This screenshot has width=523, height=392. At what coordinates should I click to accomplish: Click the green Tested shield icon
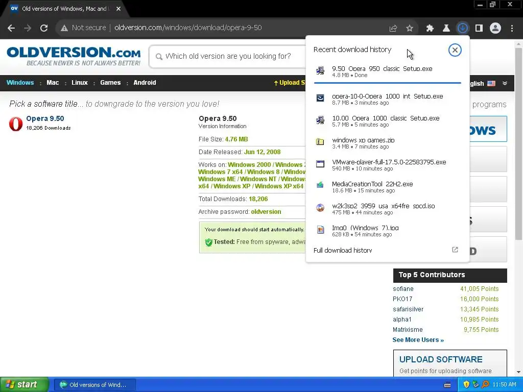pos(209,242)
